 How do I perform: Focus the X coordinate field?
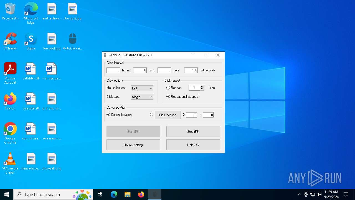[191, 115]
